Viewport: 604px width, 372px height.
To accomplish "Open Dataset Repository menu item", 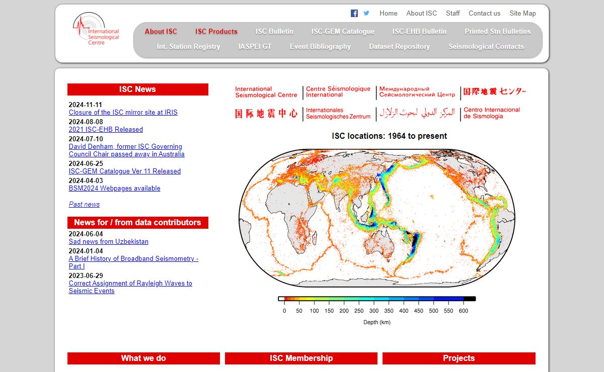I will point(400,46).
